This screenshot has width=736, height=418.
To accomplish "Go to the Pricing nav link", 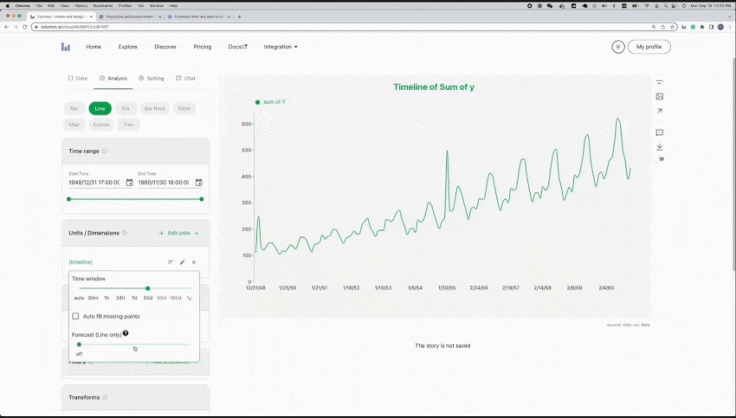I will click(x=203, y=47).
